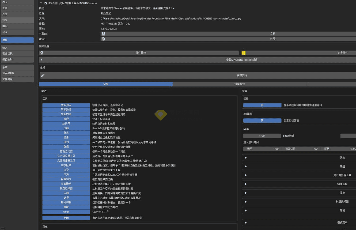Expand the 渲染 settings section
356x230 pixels.
[x=245, y=193]
